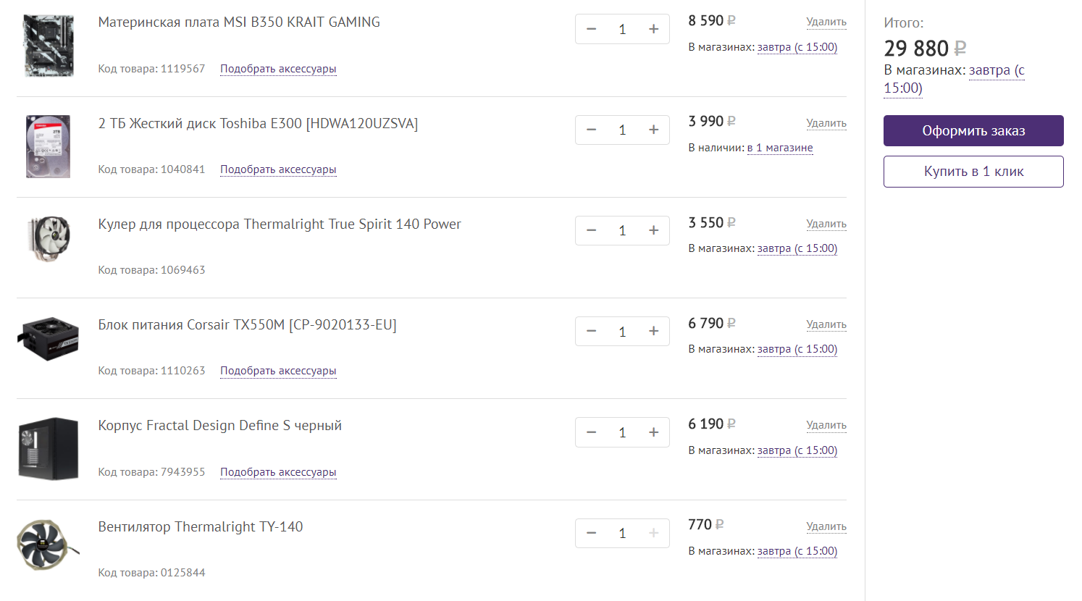Decrease Toshiba E300 hard drive quantity

point(592,130)
